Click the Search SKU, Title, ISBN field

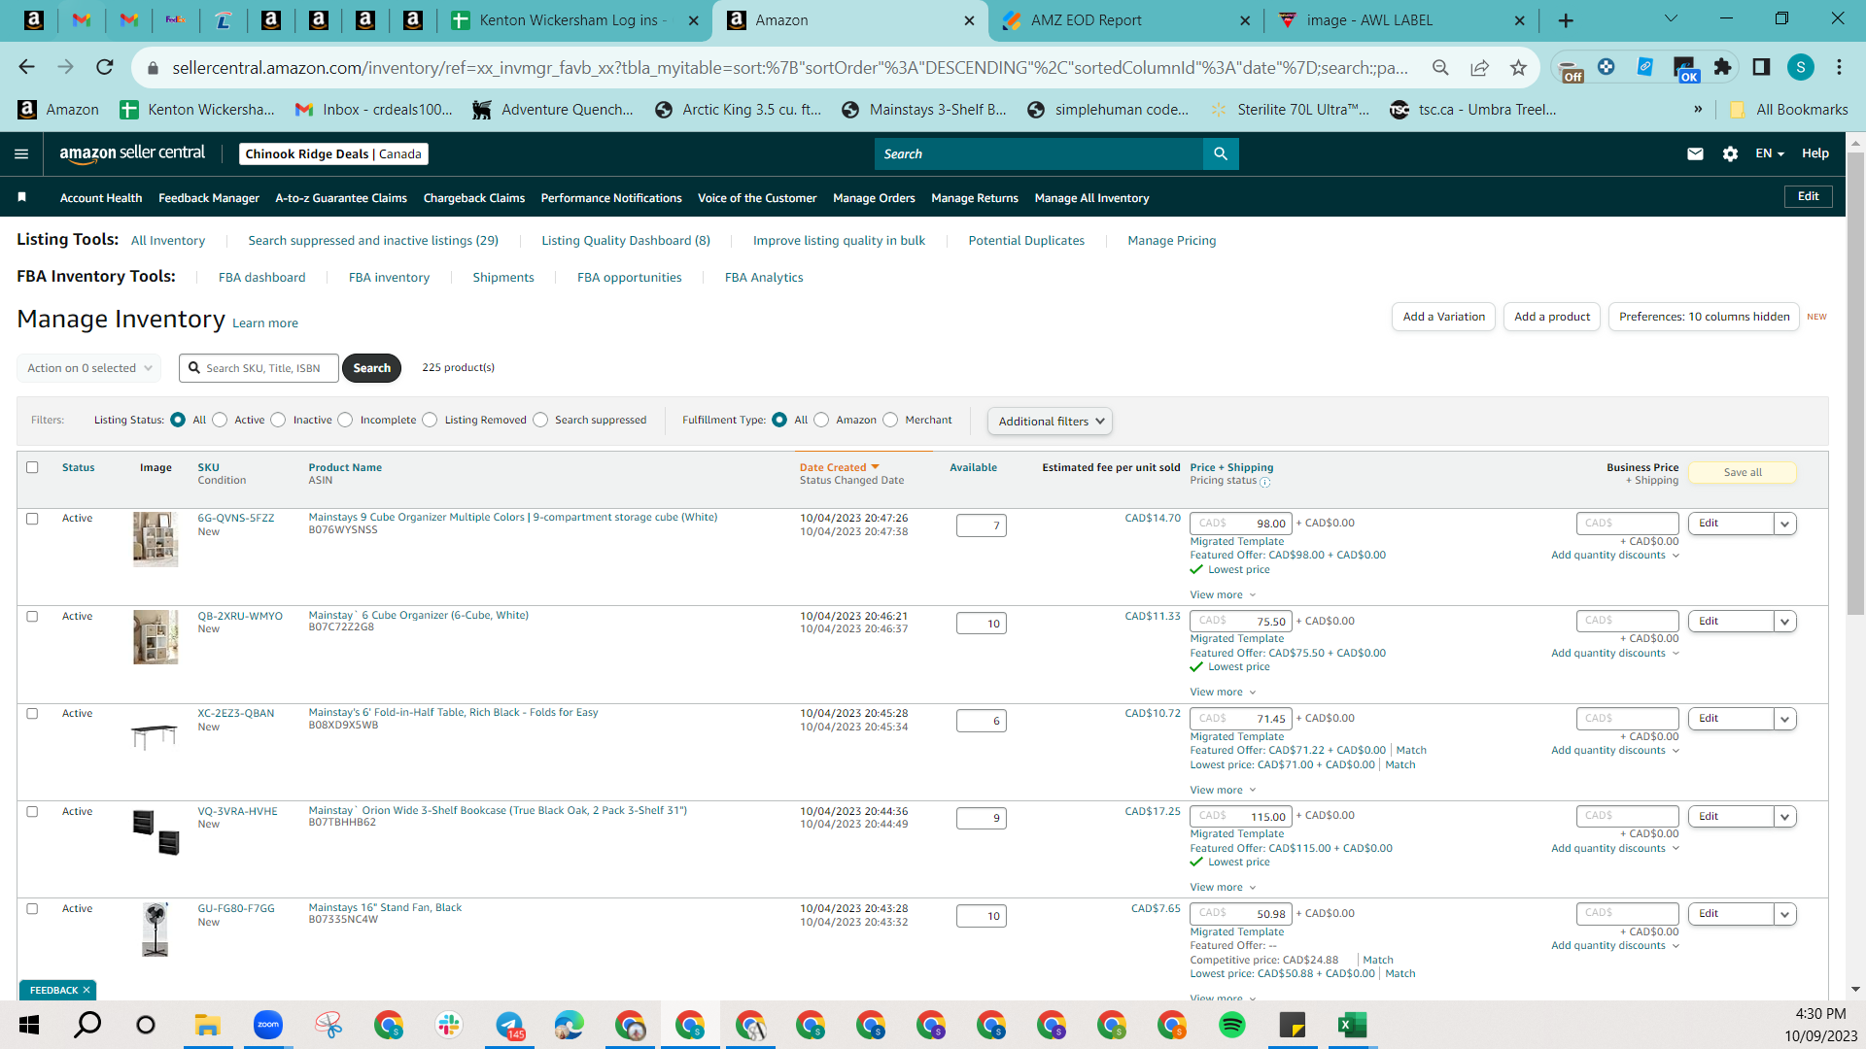[x=259, y=368]
